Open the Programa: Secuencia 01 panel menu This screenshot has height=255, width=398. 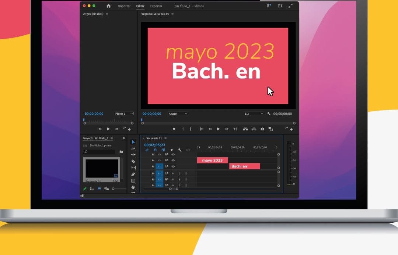click(172, 14)
